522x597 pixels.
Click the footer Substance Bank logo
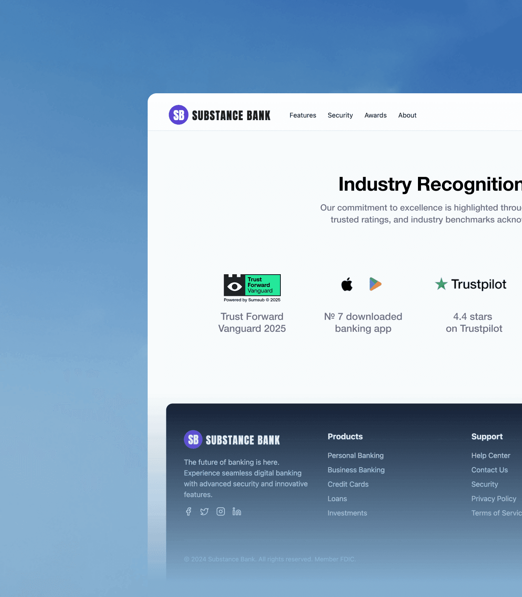pos(232,440)
